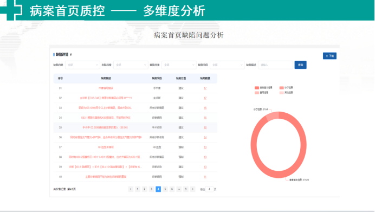Open the 缺陷分类 dropdown
Image resolution: width=375 pixels, height=212 pixels.
179,65
